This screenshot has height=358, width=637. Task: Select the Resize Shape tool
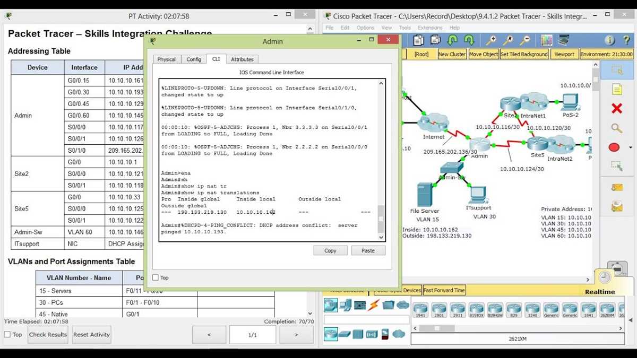tap(616, 167)
